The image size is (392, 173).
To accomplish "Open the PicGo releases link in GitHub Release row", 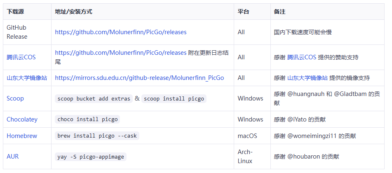I will click(120, 32).
